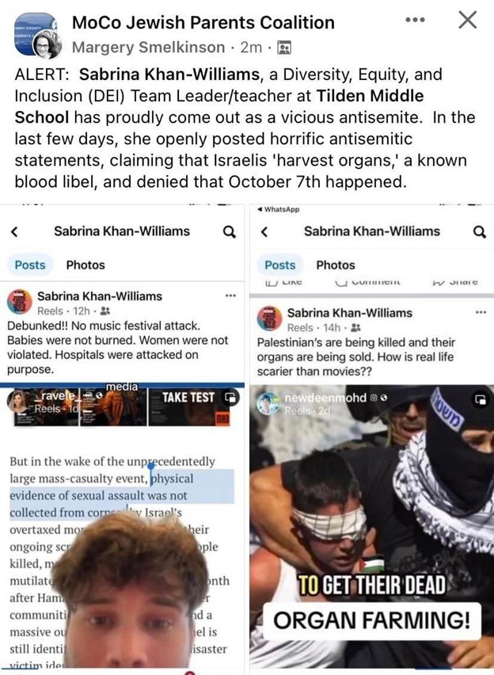Open the TAKE TEST reel thumbnail
494x675 pixels.
tap(188, 406)
